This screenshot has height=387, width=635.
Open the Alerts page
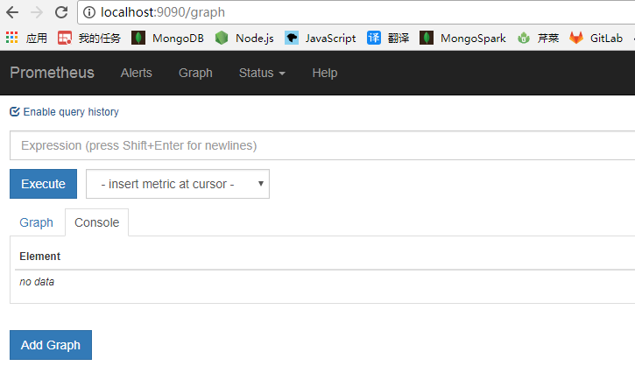pos(137,73)
